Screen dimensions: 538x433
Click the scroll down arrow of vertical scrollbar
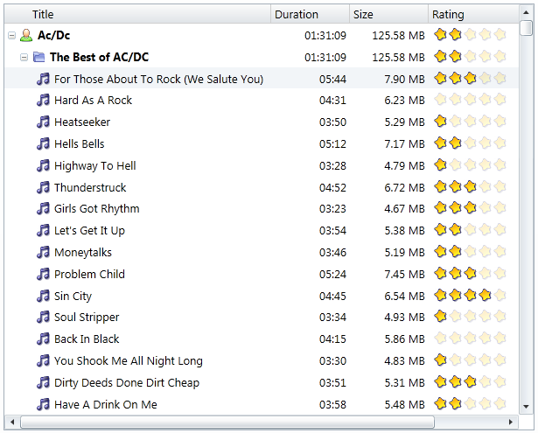coord(526,406)
